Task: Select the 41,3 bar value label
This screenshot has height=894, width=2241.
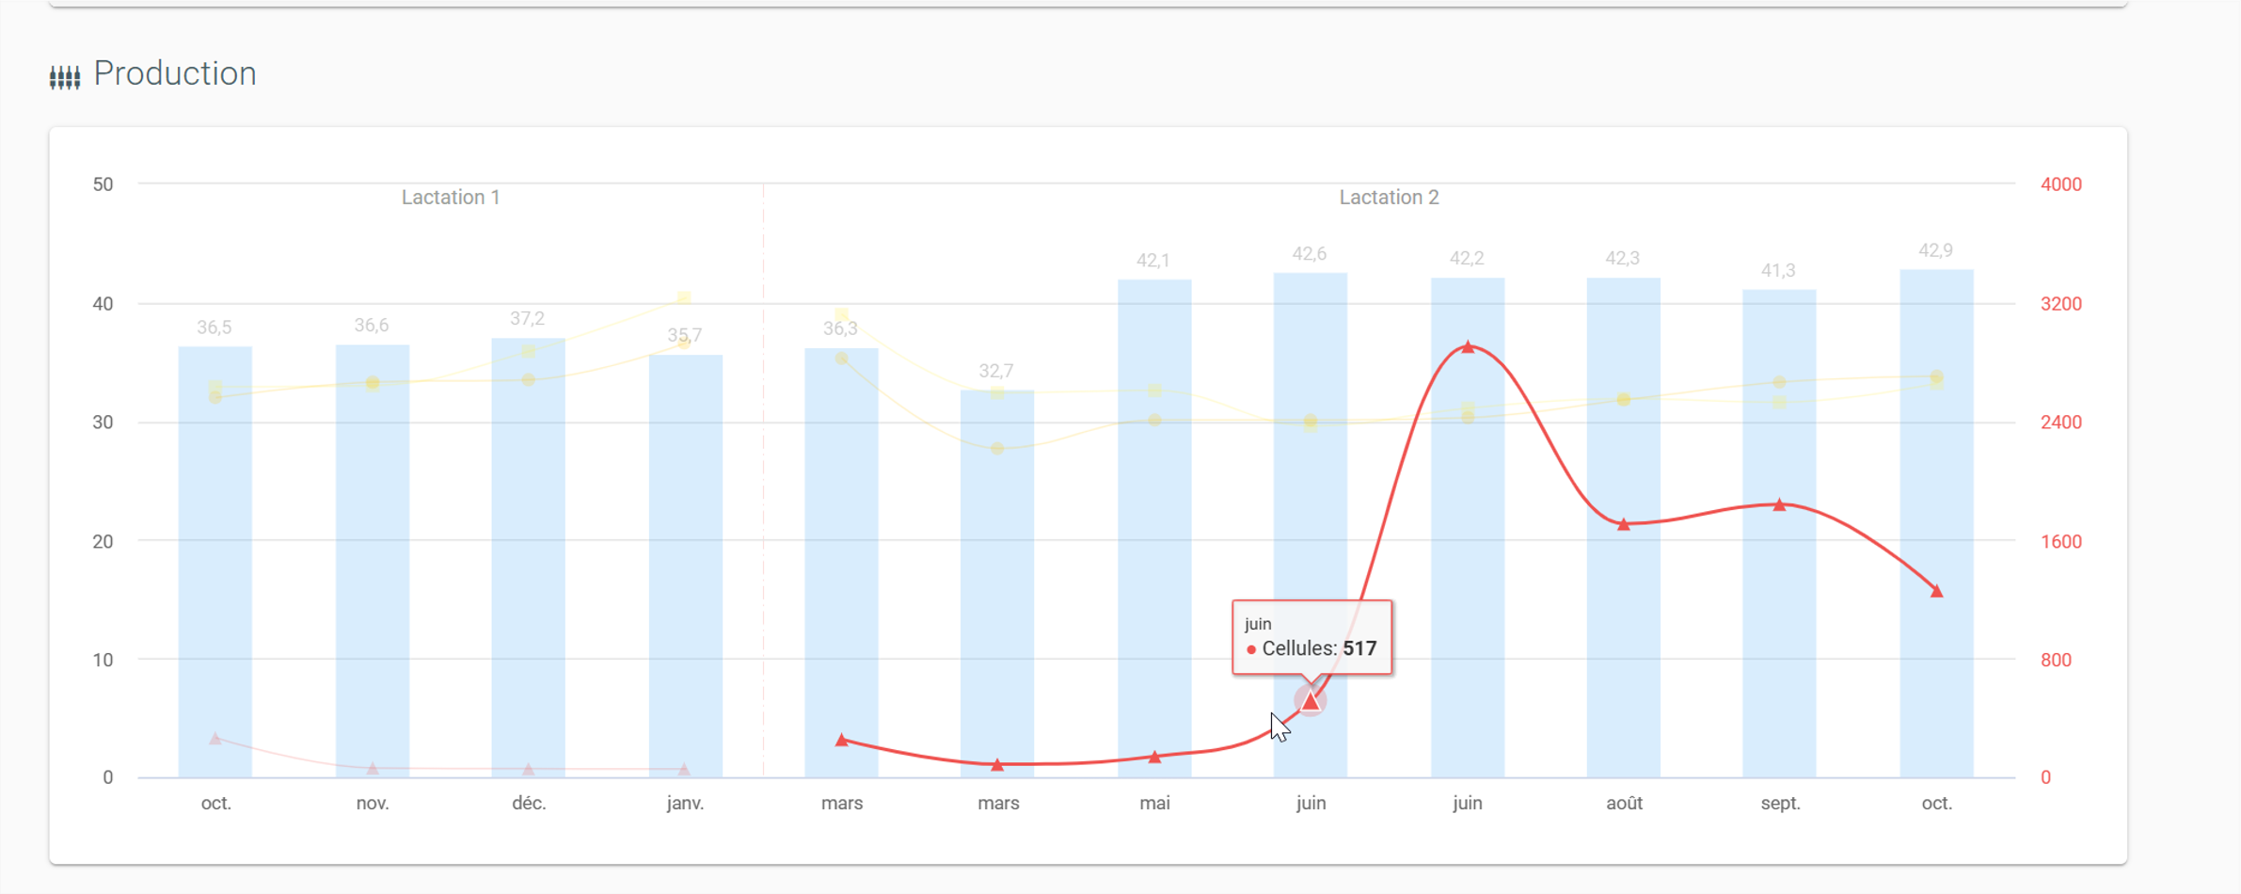Action: (1778, 271)
